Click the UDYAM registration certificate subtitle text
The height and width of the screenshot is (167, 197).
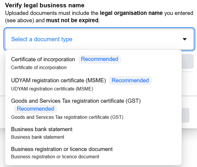click(x=52, y=89)
